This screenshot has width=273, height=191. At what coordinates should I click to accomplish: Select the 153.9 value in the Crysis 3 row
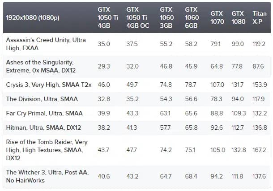click(x=260, y=84)
